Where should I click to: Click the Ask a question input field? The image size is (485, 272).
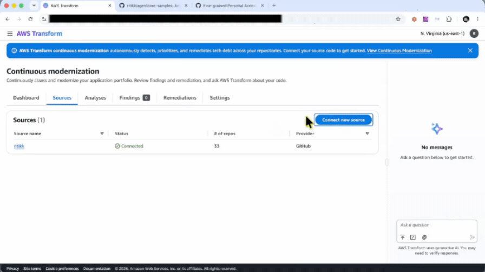(437, 225)
